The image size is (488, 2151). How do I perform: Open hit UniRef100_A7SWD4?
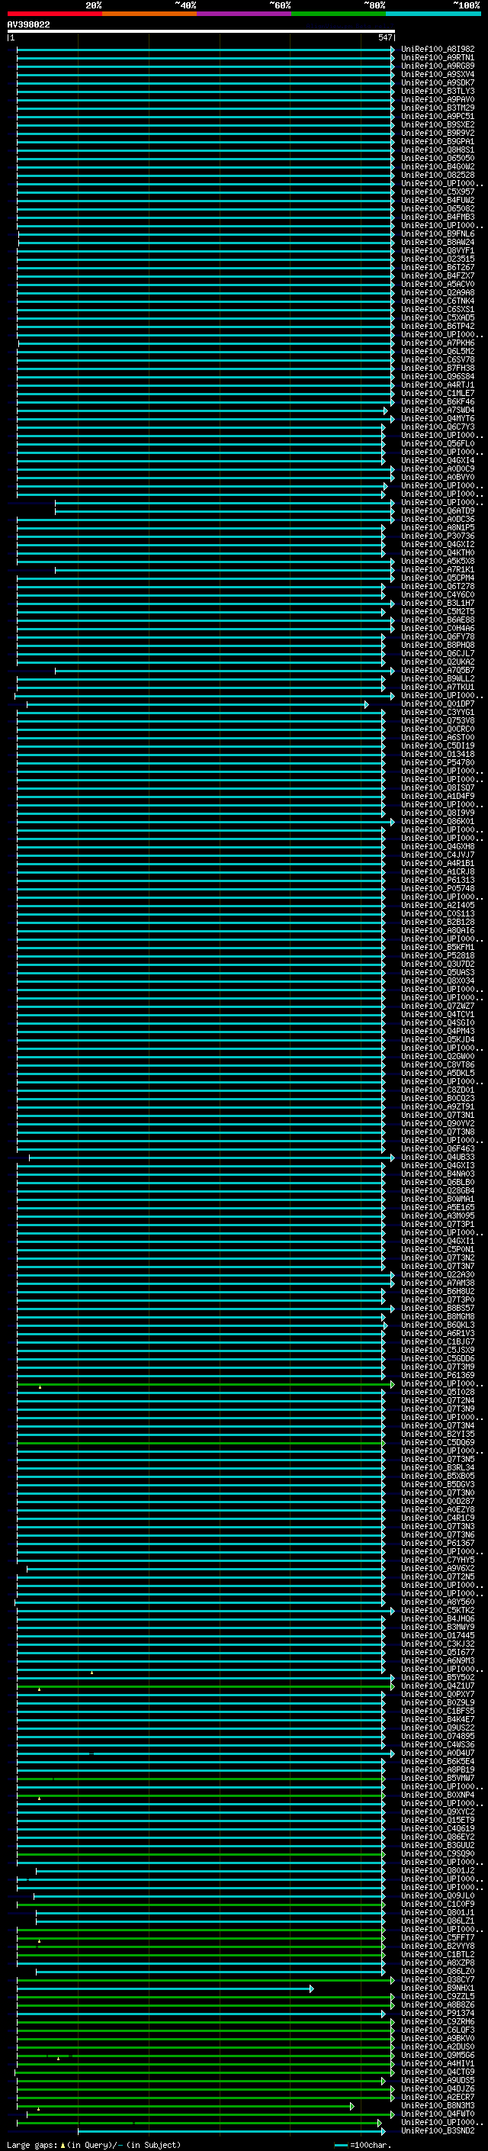[x=438, y=410]
